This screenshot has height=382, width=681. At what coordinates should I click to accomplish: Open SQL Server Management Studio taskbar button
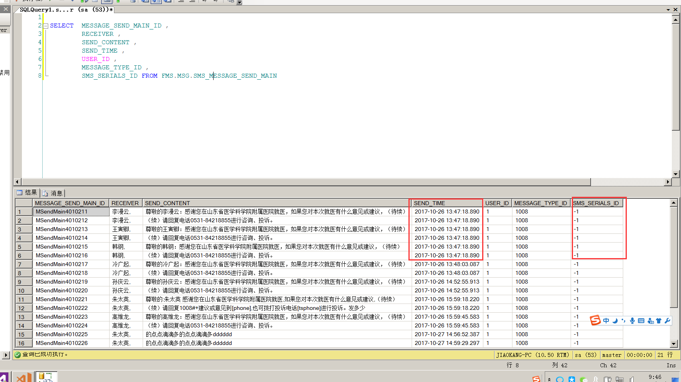coord(47,377)
